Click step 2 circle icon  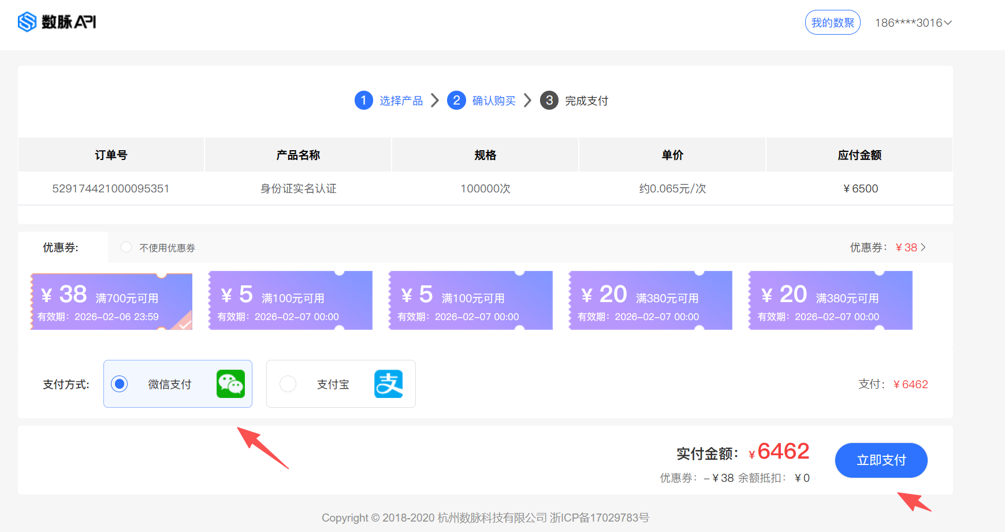[x=456, y=101]
